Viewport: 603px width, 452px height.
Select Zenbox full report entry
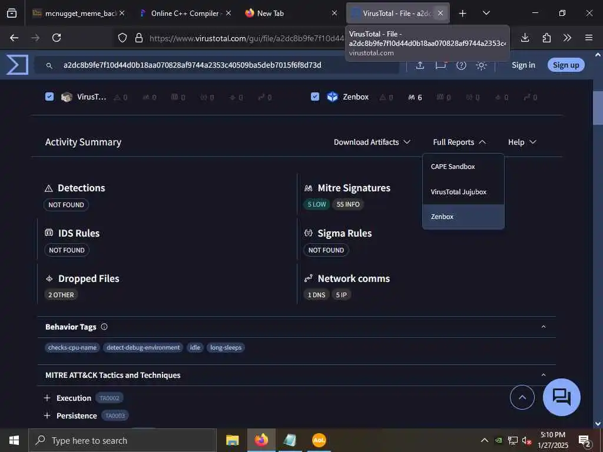pyautogui.click(x=463, y=217)
